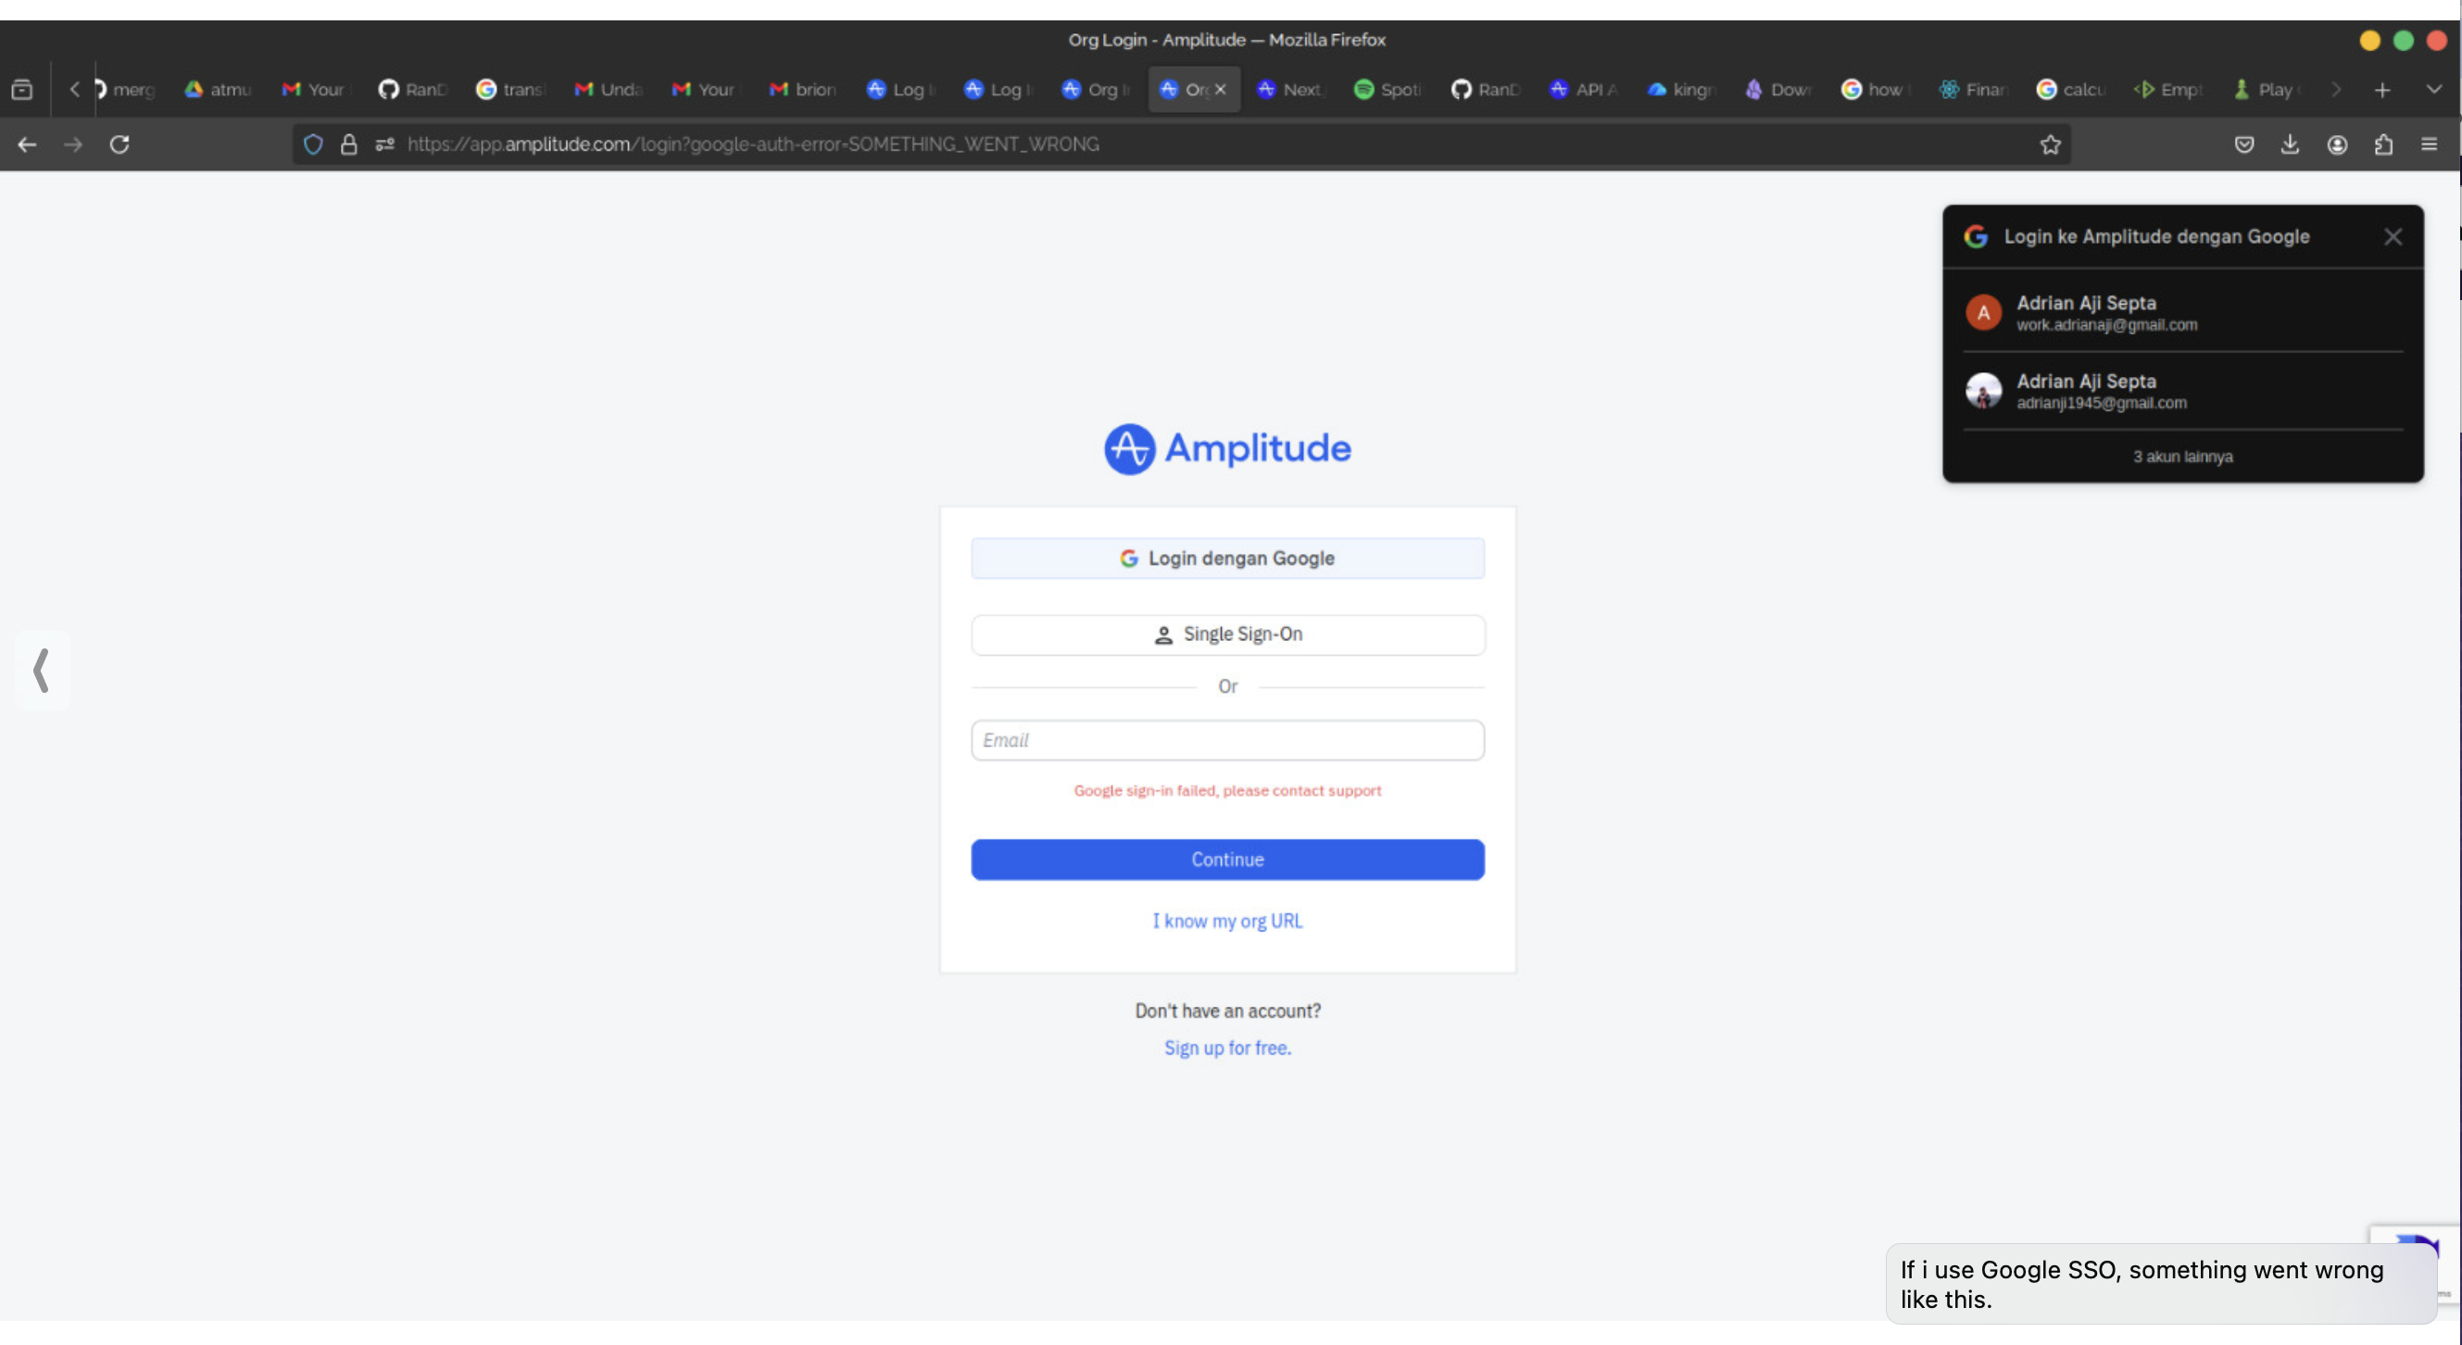Open Firefox hamburger application menu
Viewport: 2462px width, 1345px height.
click(x=2429, y=145)
